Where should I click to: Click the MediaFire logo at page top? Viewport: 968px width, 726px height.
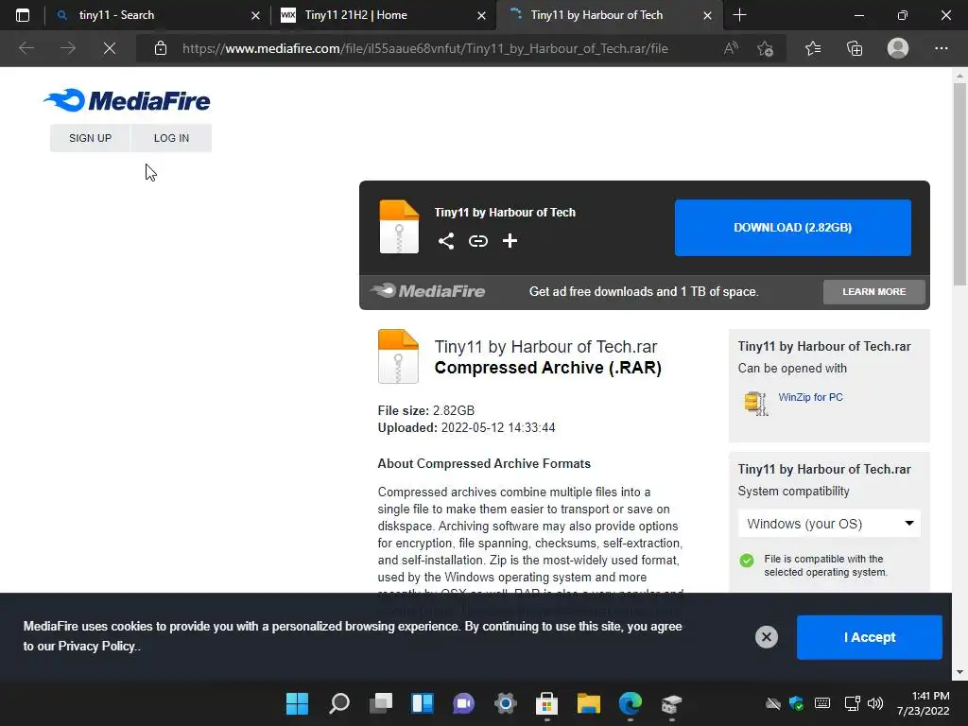click(127, 100)
